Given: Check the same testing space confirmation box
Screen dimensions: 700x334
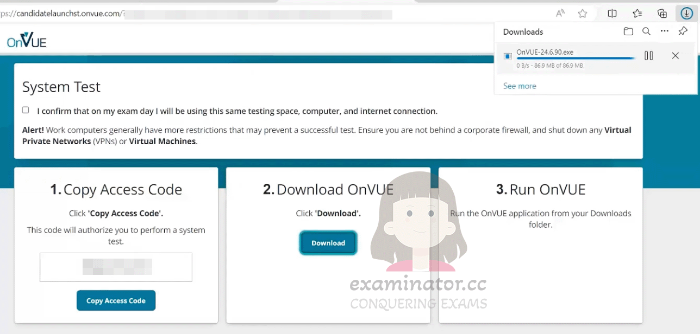Looking at the screenshot, I should (26, 110).
